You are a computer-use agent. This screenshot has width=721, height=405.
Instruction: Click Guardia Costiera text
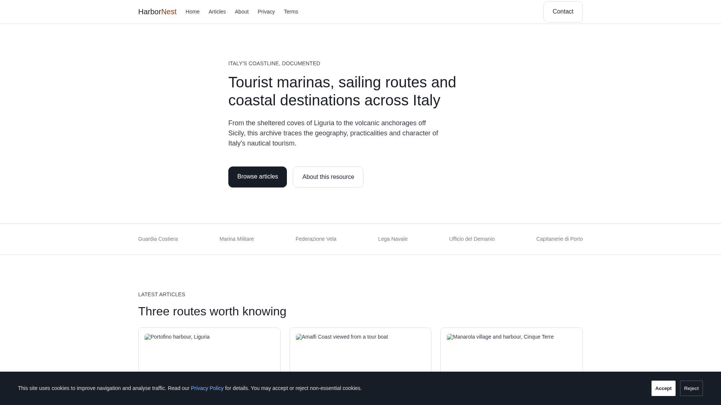click(158, 239)
